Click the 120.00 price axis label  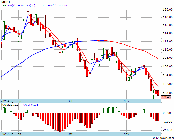[x=168, y=10]
